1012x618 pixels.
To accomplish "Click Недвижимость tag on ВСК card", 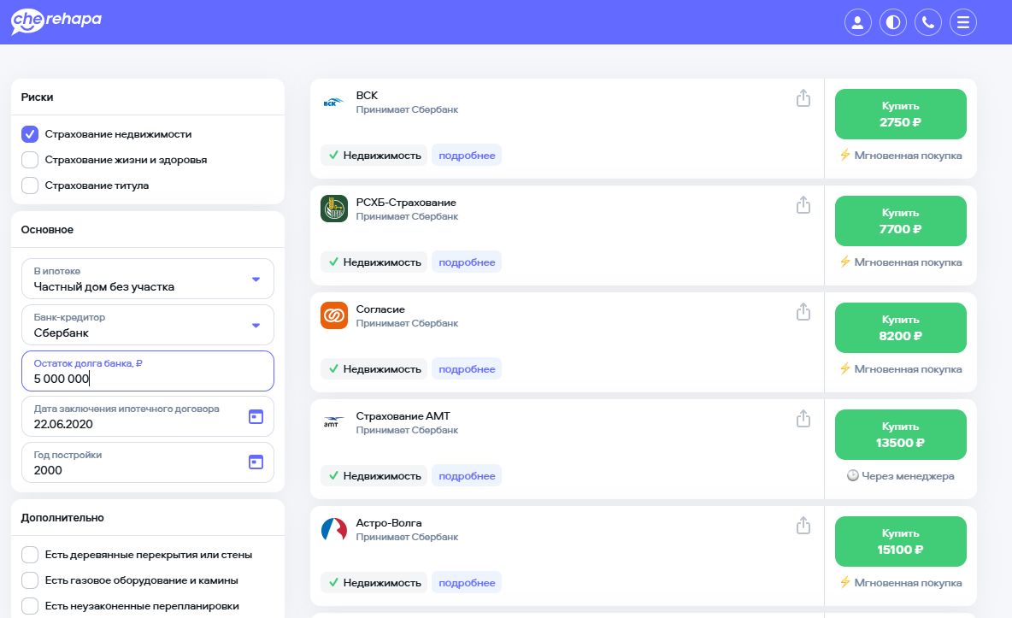I will [374, 155].
